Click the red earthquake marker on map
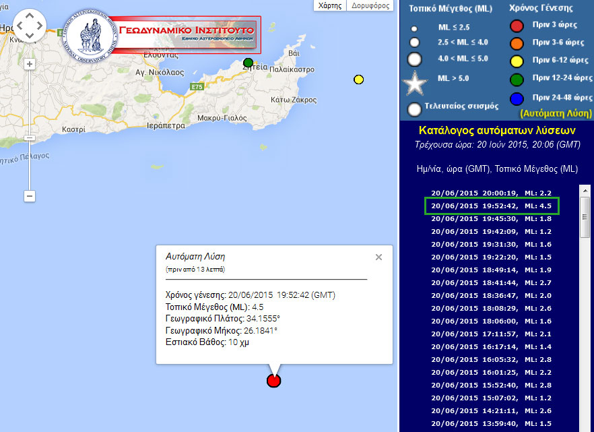594x432 pixels. tap(273, 381)
